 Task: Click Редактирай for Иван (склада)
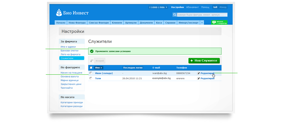coord(208,73)
